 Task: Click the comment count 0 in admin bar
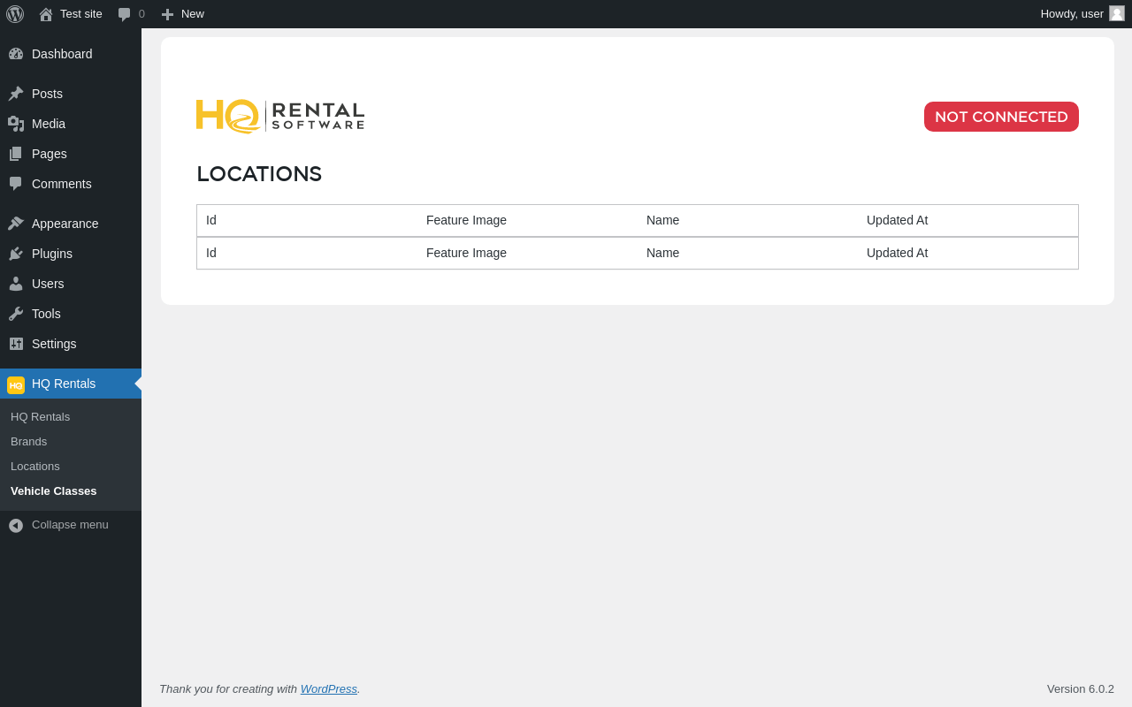click(x=141, y=14)
